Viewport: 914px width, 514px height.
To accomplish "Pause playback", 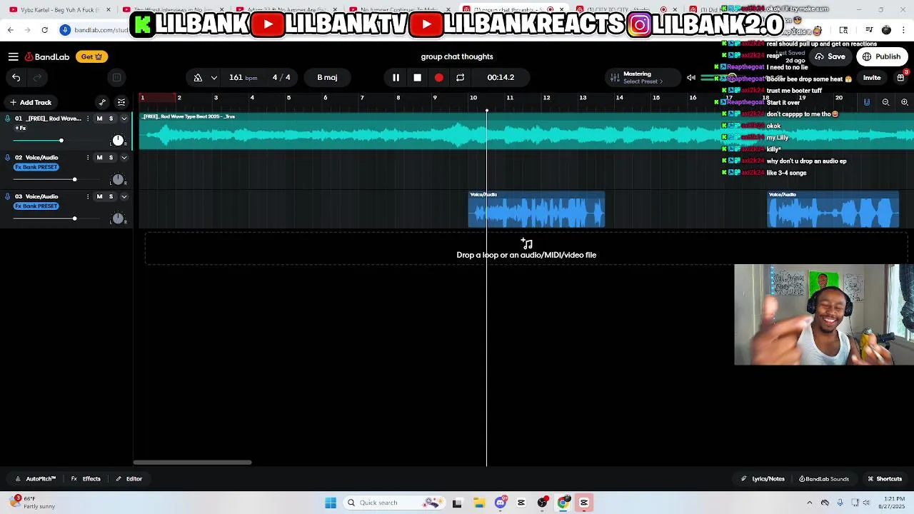I will [x=396, y=77].
